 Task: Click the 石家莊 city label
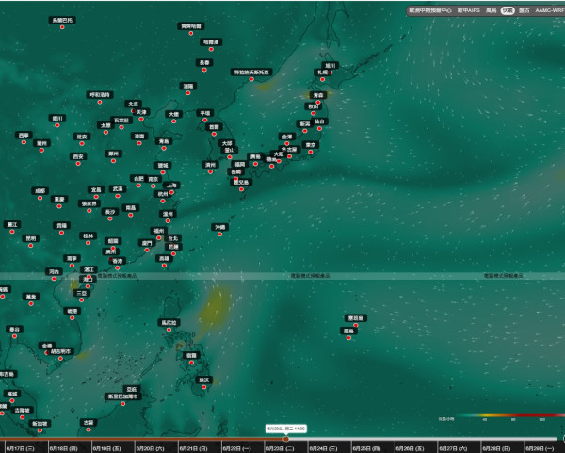[121, 120]
